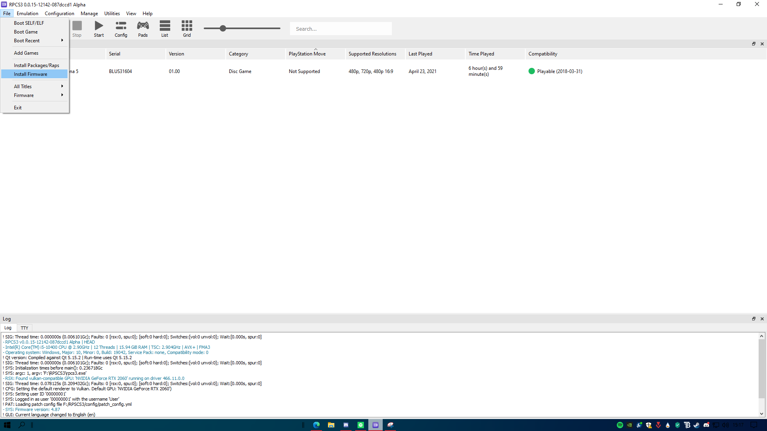The width and height of the screenshot is (767, 431).
Task: Choose Install Packages/Raps entry
Action: pos(35,65)
